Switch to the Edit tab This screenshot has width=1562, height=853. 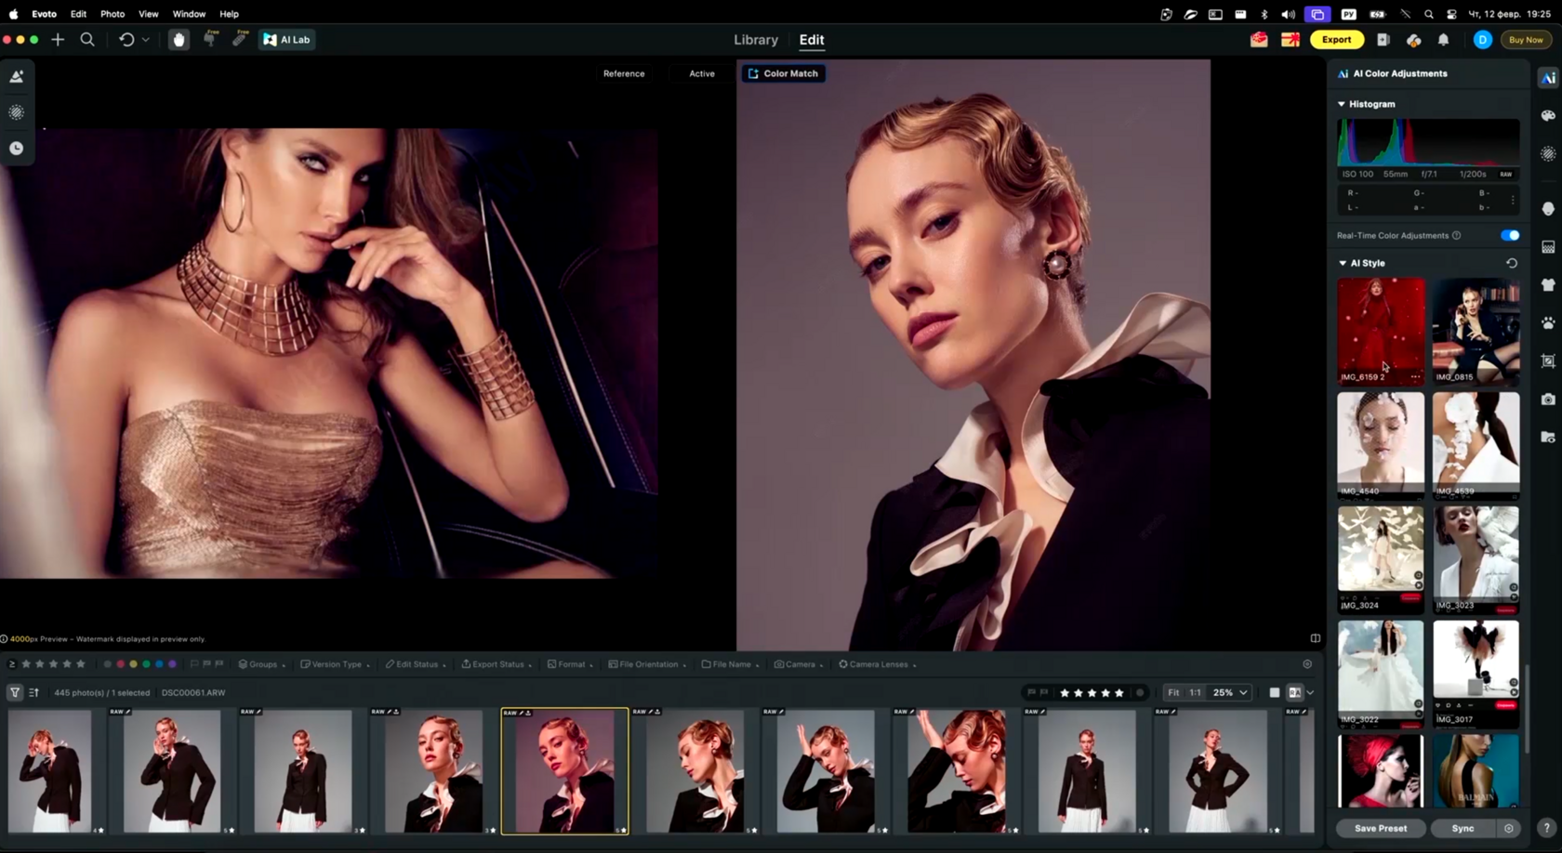812,40
